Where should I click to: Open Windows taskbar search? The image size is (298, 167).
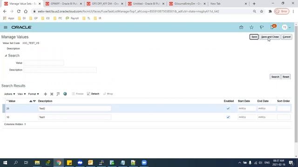16,163
